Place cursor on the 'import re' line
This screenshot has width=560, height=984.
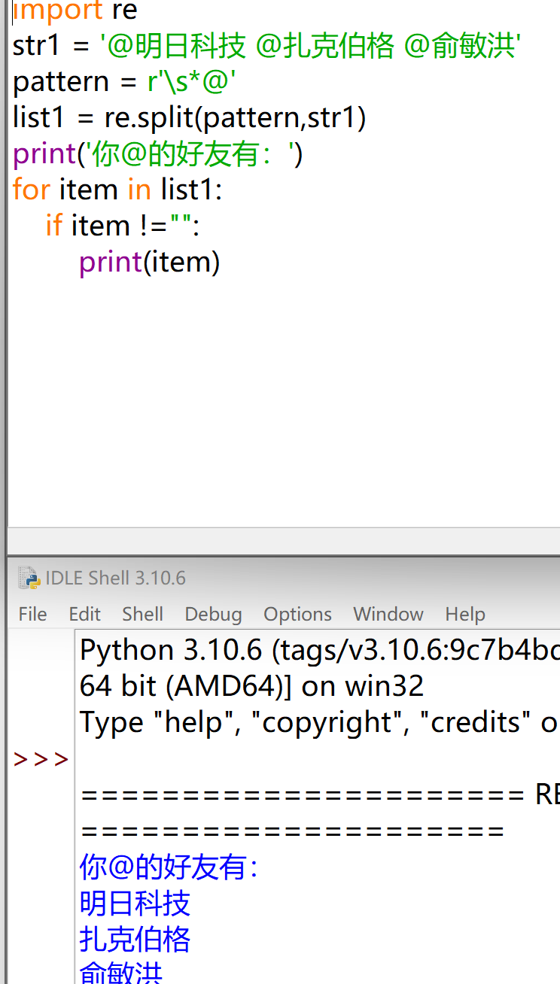[x=75, y=11]
